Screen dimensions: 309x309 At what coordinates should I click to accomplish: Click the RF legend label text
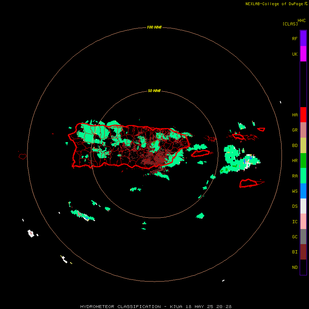[x=295, y=38]
